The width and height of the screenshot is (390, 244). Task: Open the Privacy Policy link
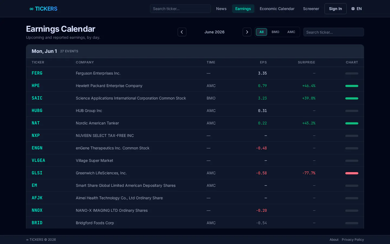(x=353, y=240)
